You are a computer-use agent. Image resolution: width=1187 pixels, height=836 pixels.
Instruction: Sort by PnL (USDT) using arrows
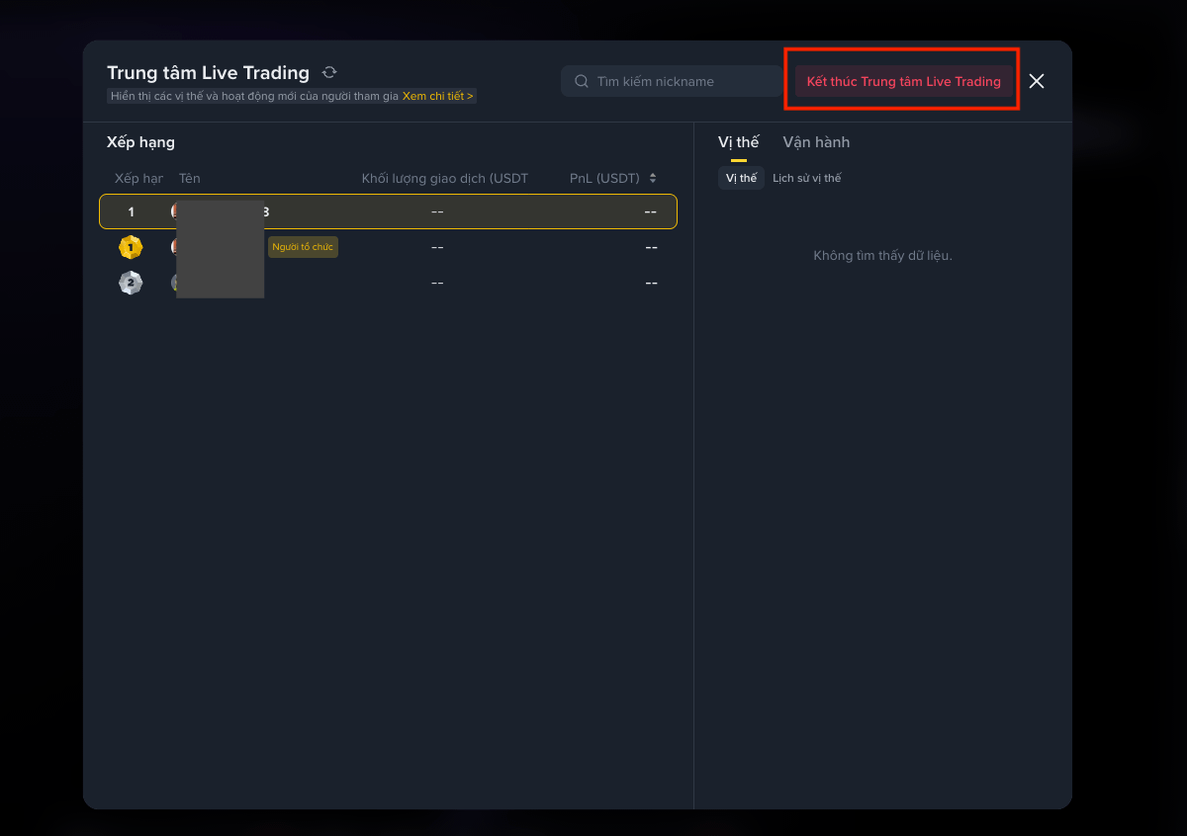(x=653, y=179)
